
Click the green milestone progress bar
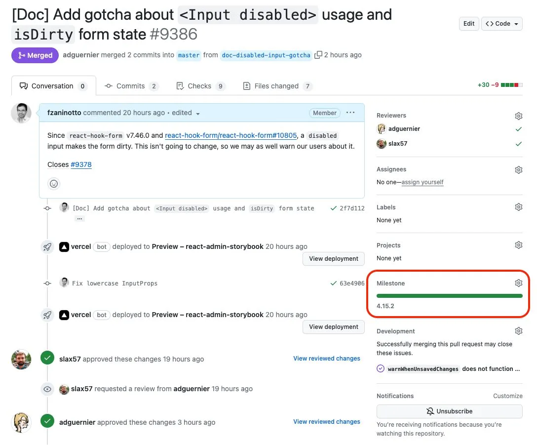[449, 295]
